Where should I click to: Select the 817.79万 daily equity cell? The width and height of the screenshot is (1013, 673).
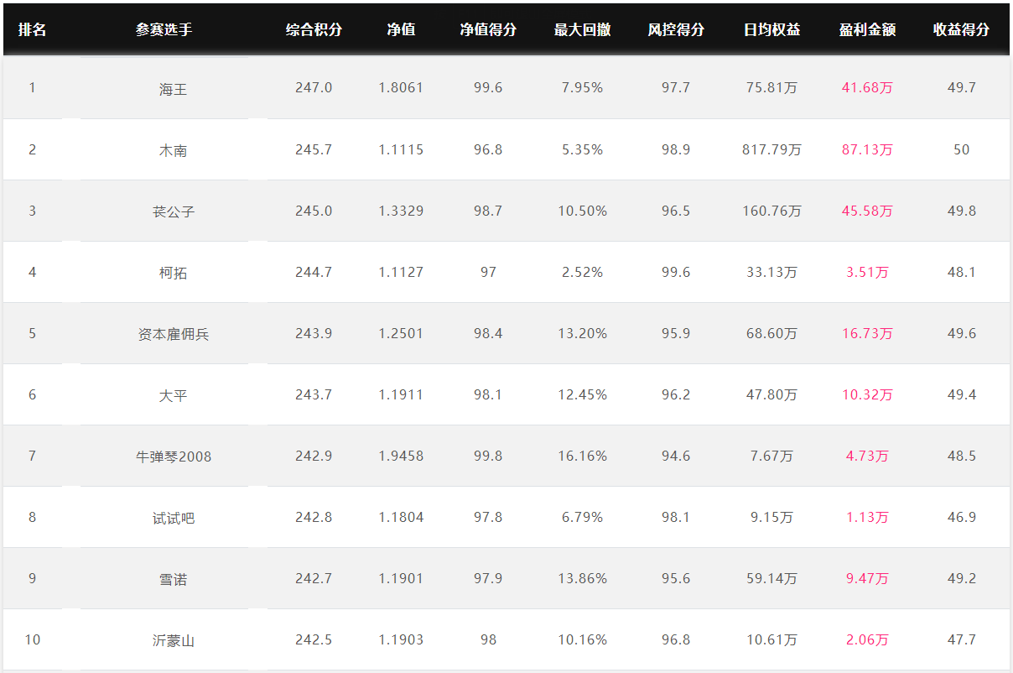[771, 150]
